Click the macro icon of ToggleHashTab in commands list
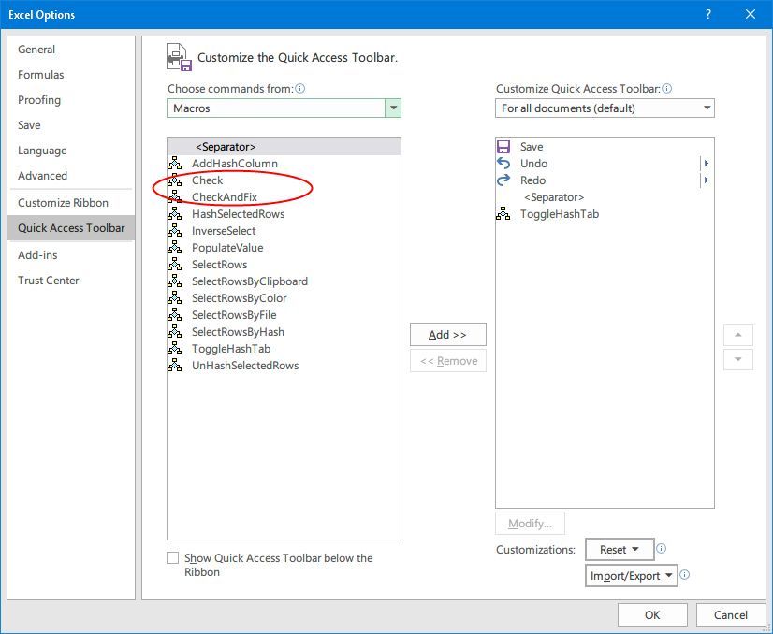 (174, 348)
